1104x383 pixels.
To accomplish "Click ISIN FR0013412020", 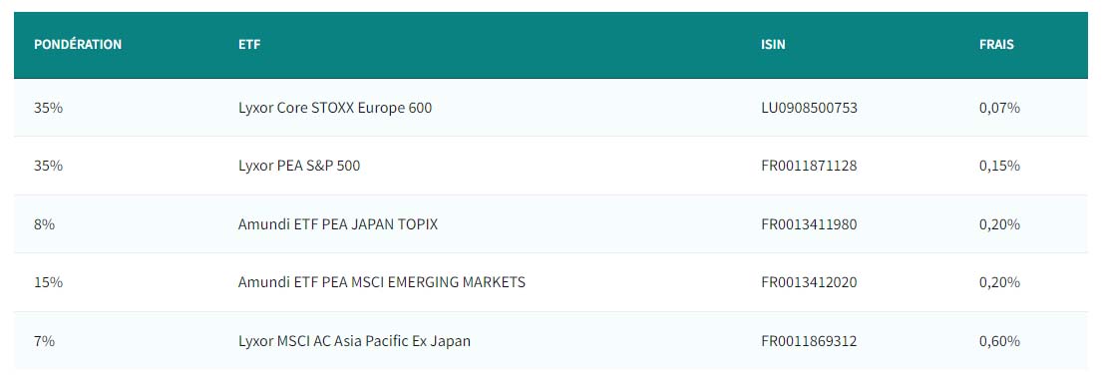I will click(809, 282).
